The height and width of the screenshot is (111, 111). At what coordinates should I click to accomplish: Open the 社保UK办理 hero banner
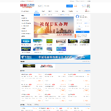[54, 27]
